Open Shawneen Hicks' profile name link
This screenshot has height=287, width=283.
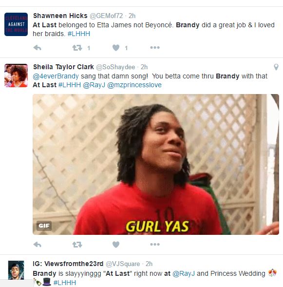tap(60, 16)
